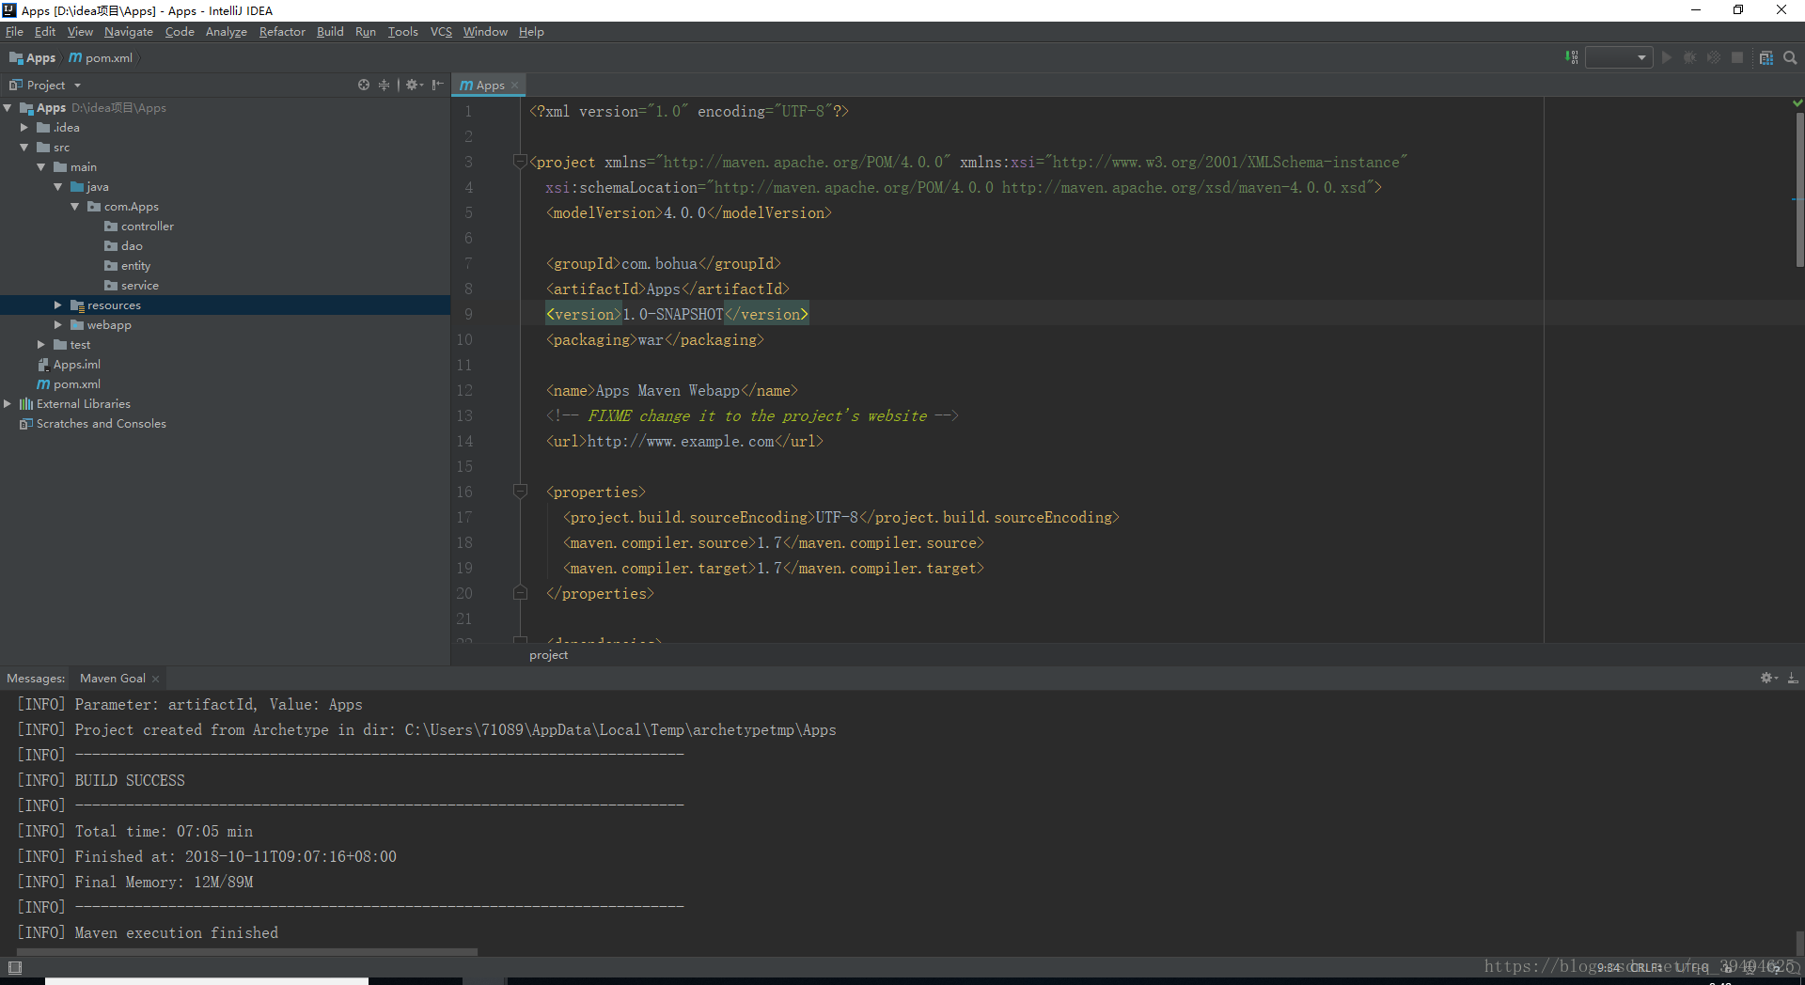Collapse the main folder

(x=41, y=167)
